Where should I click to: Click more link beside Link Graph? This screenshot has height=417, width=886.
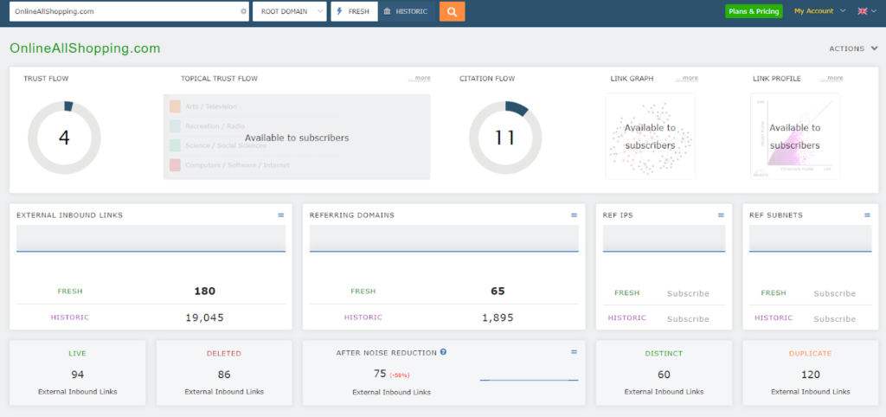point(688,79)
